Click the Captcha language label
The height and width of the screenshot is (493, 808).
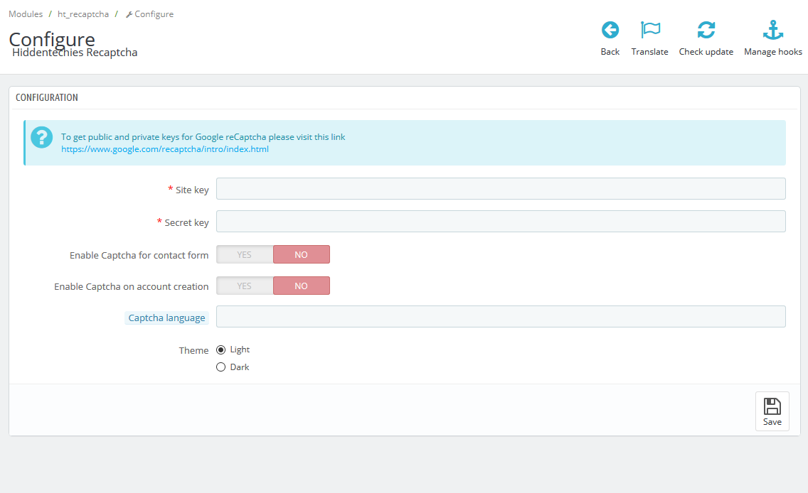tap(166, 318)
